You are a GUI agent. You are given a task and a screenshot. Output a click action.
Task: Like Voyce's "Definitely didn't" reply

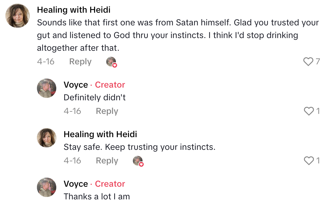309,111
